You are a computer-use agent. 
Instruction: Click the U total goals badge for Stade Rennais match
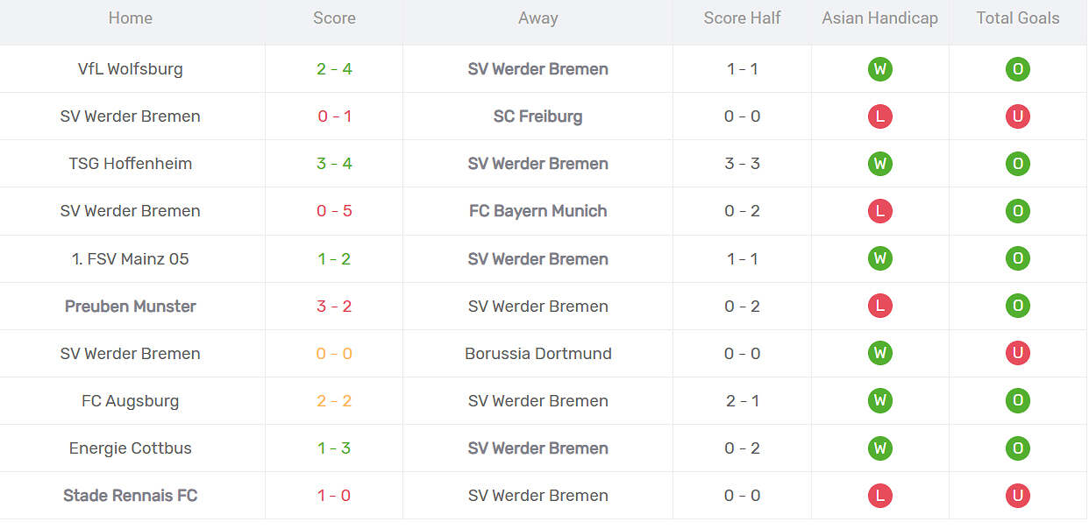click(x=1017, y=496)
